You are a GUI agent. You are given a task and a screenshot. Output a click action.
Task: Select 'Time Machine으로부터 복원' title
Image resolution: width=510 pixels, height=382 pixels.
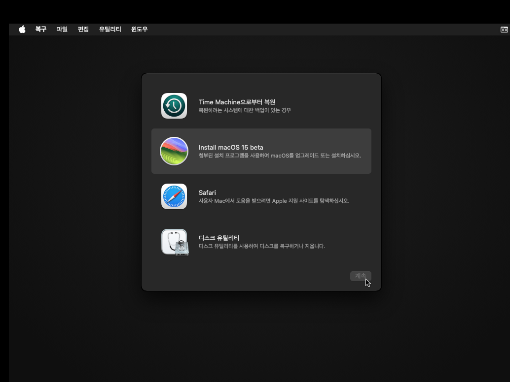[x=237, y=102]
